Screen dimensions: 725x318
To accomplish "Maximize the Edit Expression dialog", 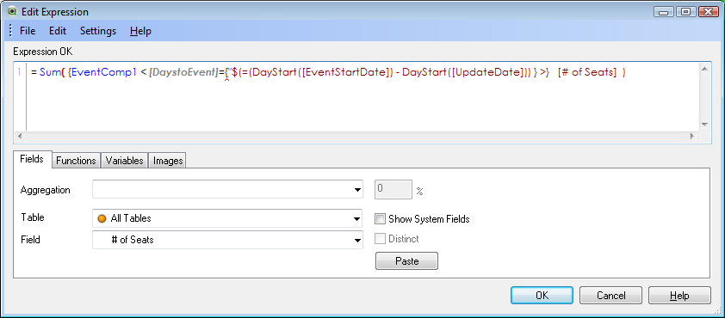I will coord(685,11).
